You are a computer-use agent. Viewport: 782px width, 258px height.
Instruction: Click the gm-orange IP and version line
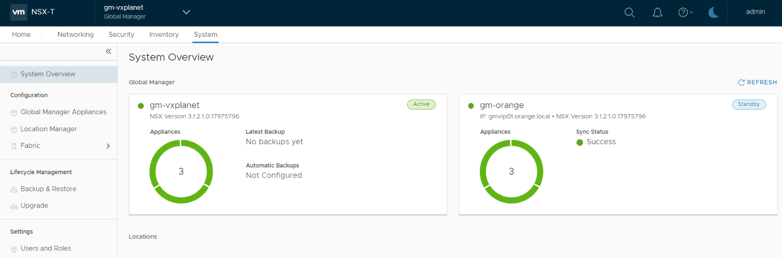[563, 117]
